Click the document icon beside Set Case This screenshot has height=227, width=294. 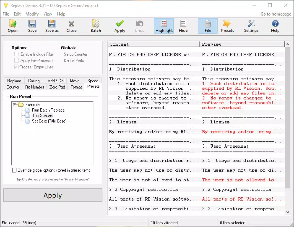tap(27, 121)
